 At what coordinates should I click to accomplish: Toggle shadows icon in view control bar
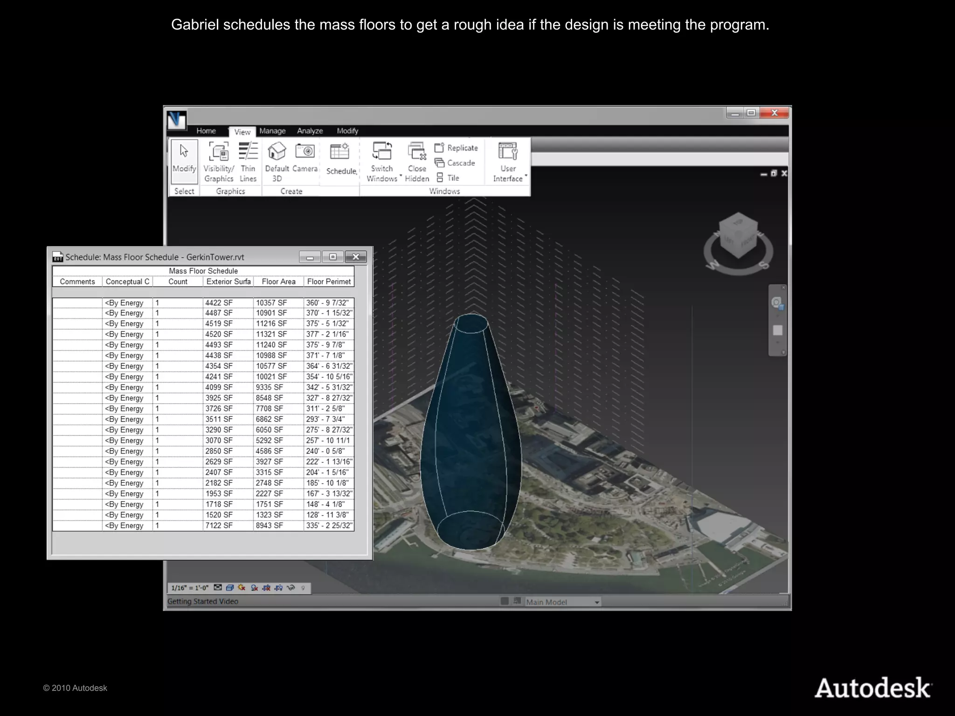(x=254, y=588)
